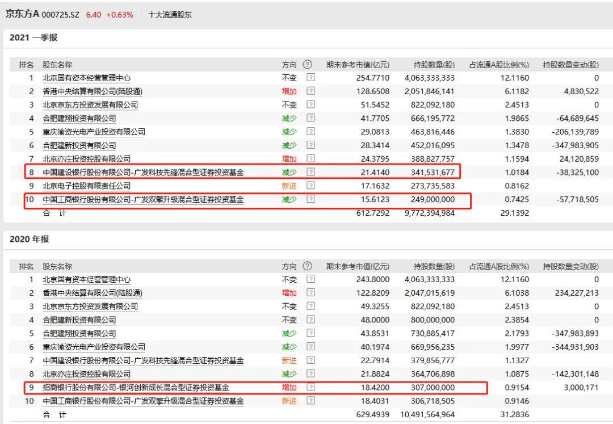Viewport: 613px width, 424px height.
Task: Click the 新进 label for 北京电子控股有限责任公司
Action: click(x=289, y=186)
